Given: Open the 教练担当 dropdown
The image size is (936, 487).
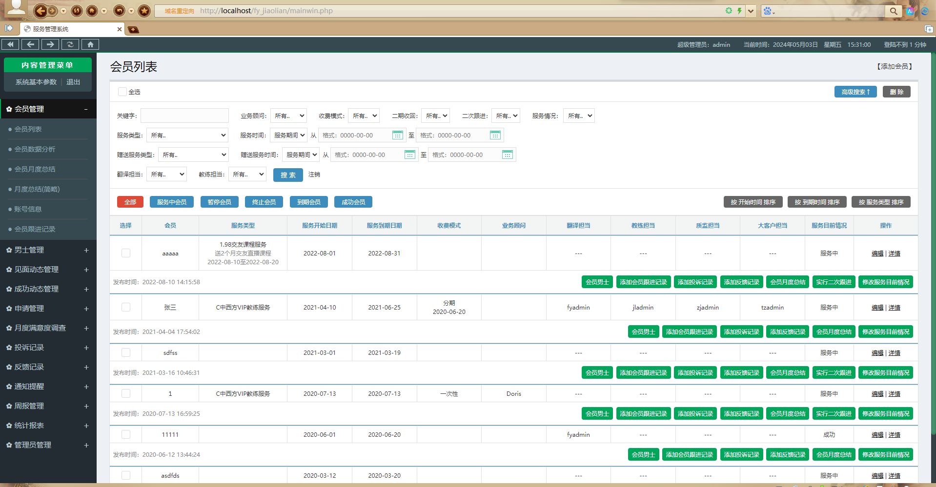Looking at the screenshot, I should tap(247, 174).
